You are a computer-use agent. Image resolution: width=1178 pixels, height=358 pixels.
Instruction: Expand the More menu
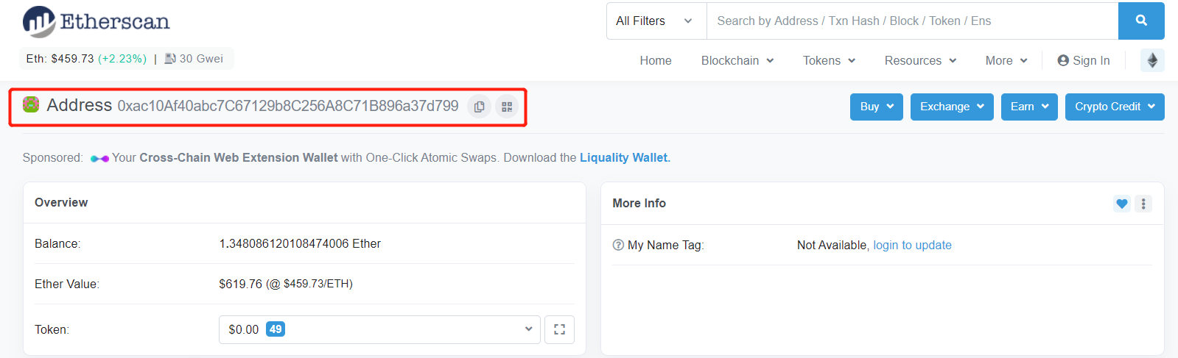point(1006,60)
